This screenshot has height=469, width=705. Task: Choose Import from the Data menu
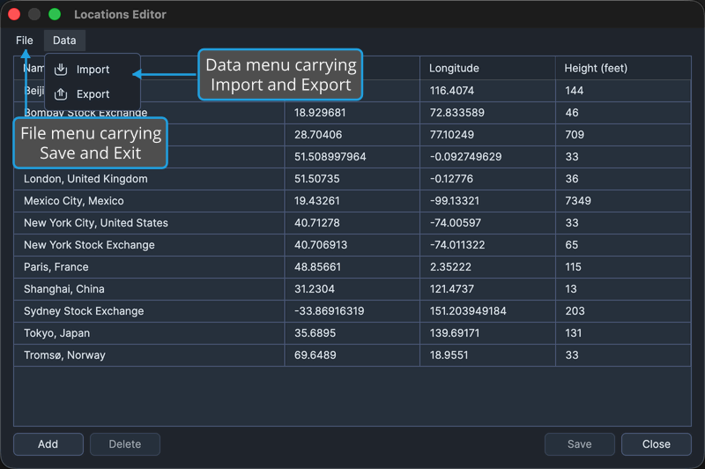[x=93, y=70]
